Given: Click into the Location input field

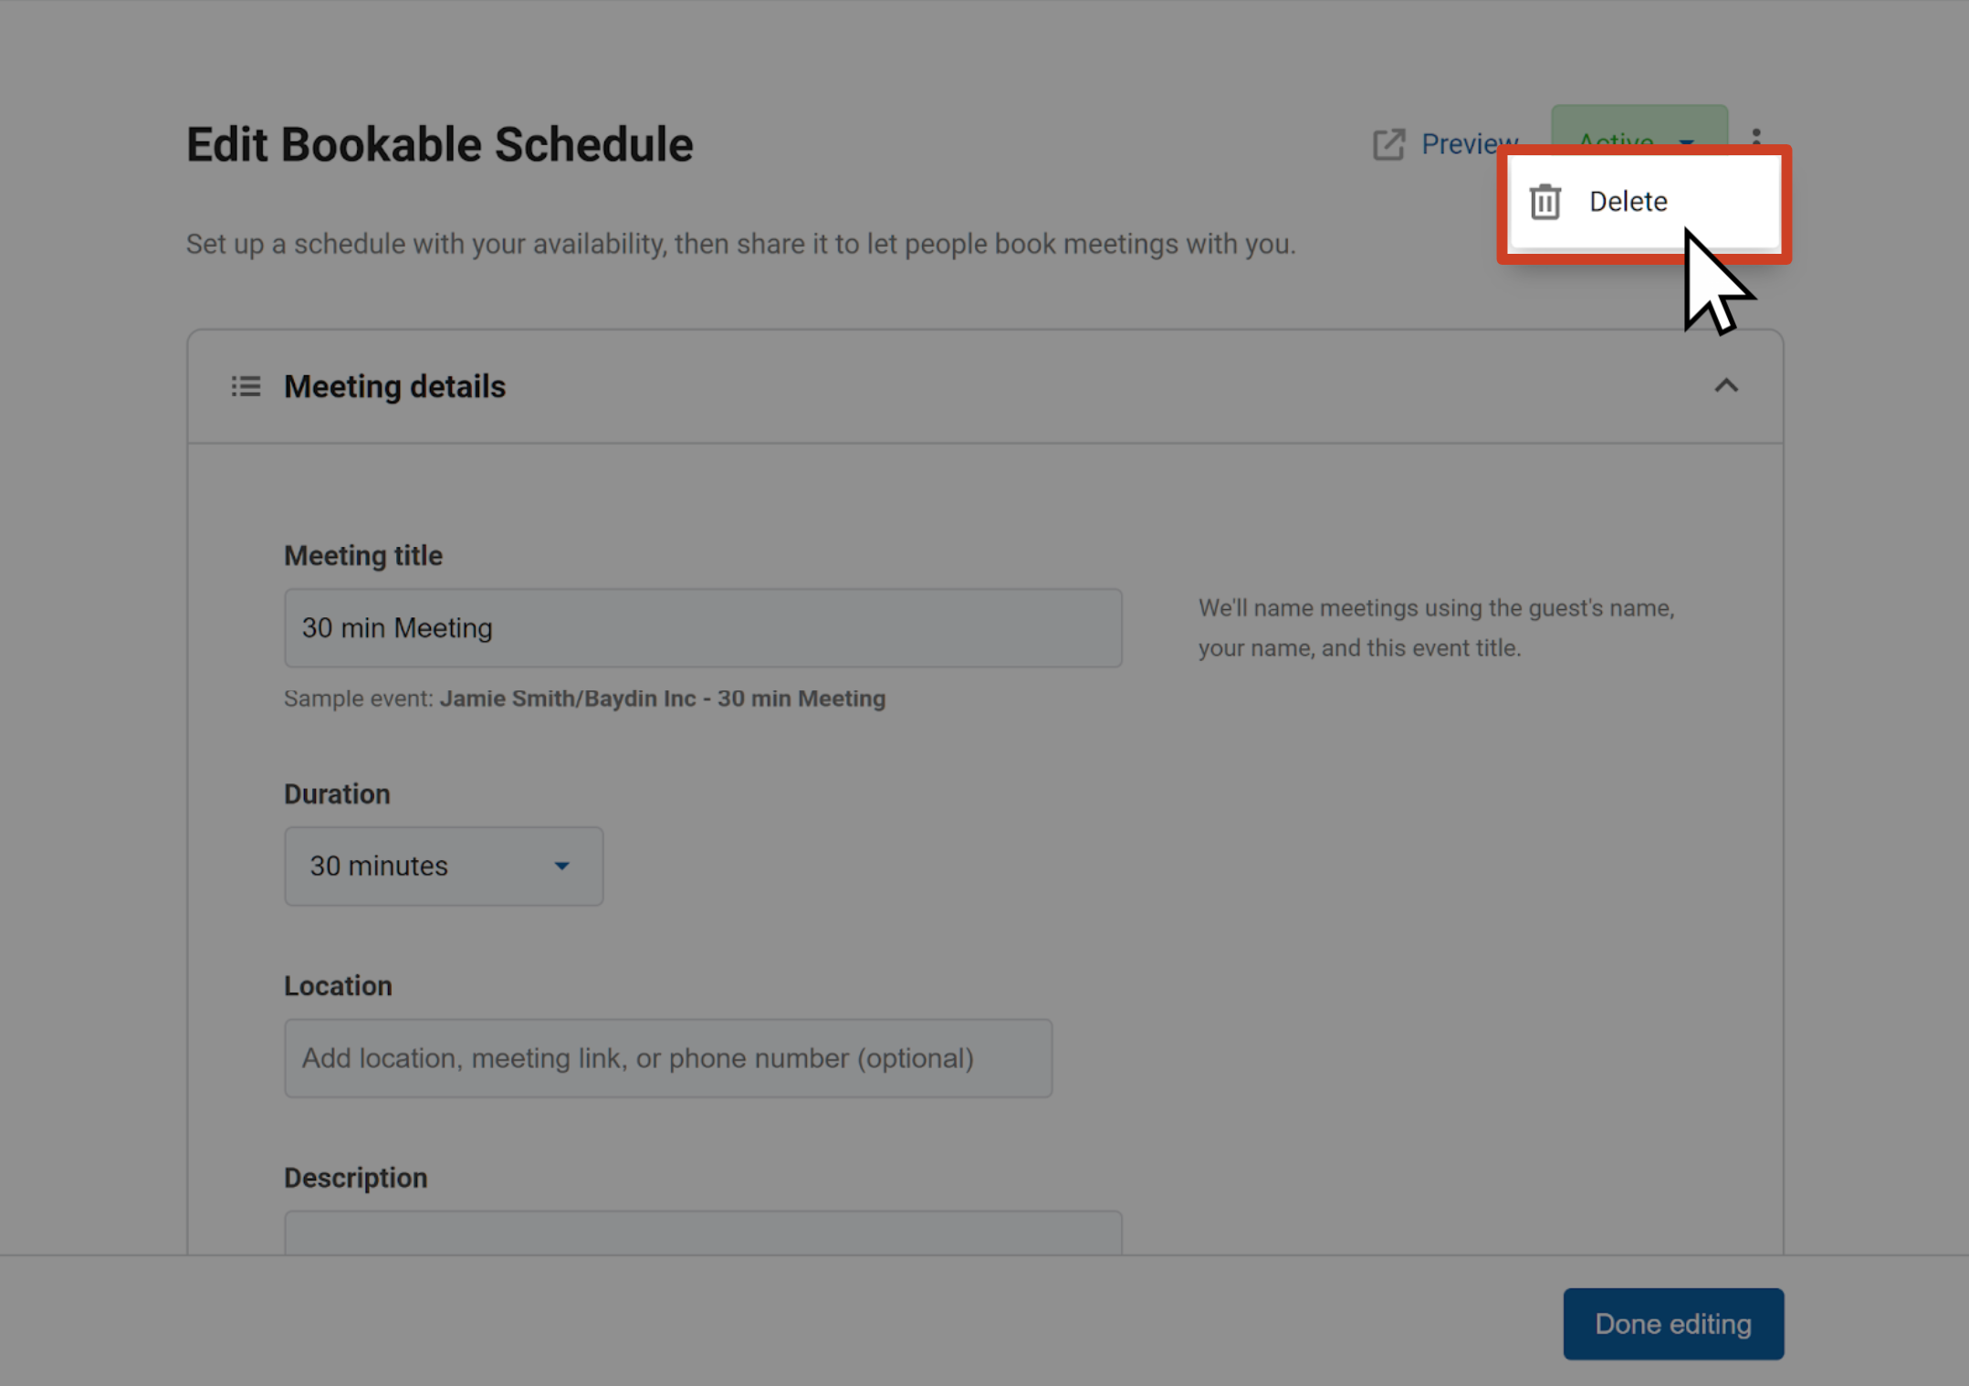Looking at the screenshot, I should pyautogui.click(x=668, y=1058).
